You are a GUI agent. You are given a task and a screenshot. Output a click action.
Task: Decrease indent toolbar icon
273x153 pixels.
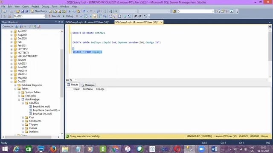136,16
